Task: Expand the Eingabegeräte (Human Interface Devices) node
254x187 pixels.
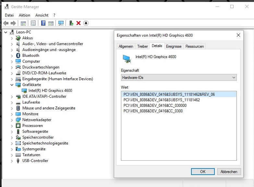Action: pyautogui.click(x=12, y=79)
